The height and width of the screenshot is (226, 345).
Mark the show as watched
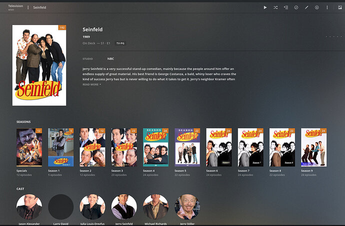coord(296,7)
